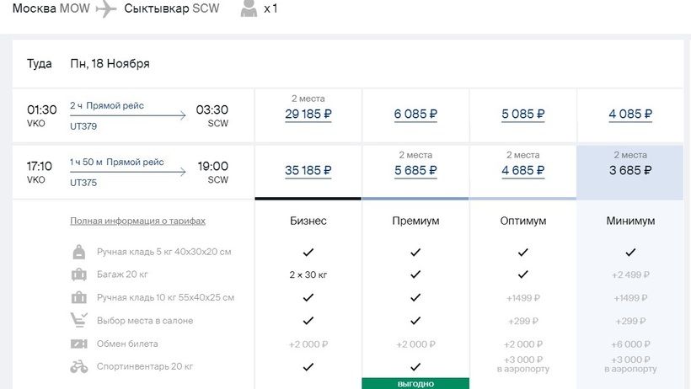The width and height of the screenshot is (691, 389).
Task: Click the 10 kg hand luggage icon
Action: click(79, 297)
